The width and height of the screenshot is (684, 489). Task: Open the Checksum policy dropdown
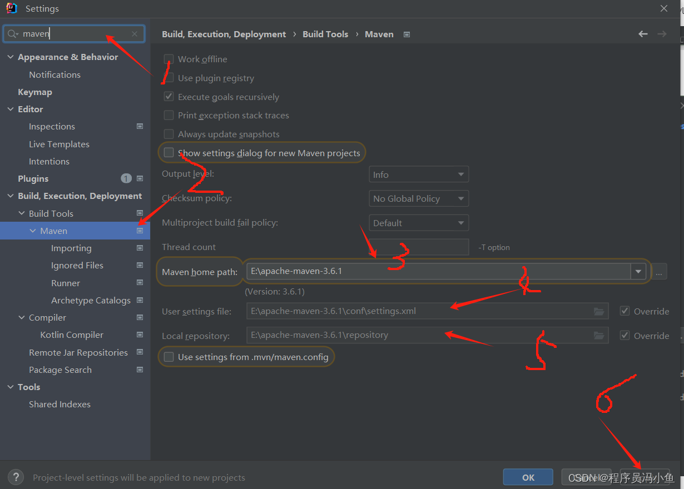coord(419,198)
